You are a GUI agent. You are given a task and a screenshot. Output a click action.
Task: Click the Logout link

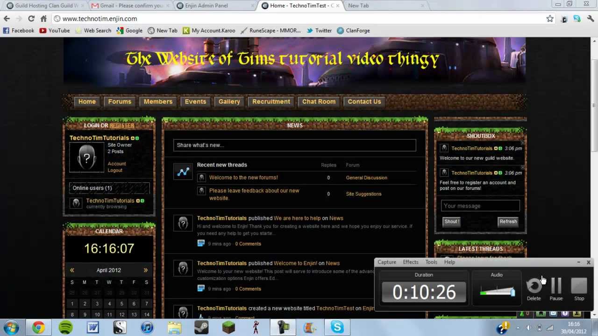[115, 170]
